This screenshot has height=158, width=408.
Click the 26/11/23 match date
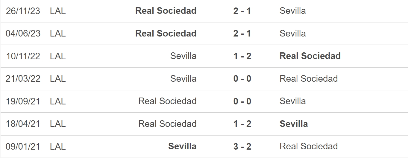coord(23,11)
